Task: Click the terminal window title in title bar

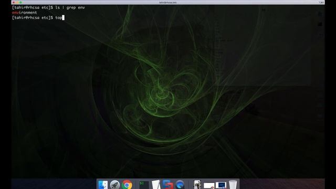Action: pyautogui.click(x=168, y=2)
